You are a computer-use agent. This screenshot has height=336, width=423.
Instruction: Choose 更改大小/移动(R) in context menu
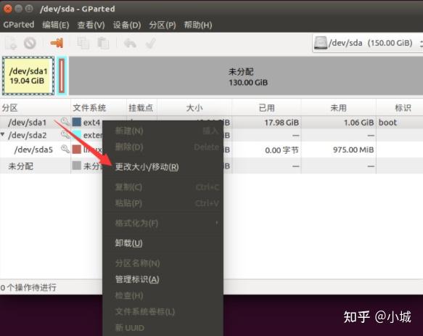pyautogui.click(x=163, y=167)
